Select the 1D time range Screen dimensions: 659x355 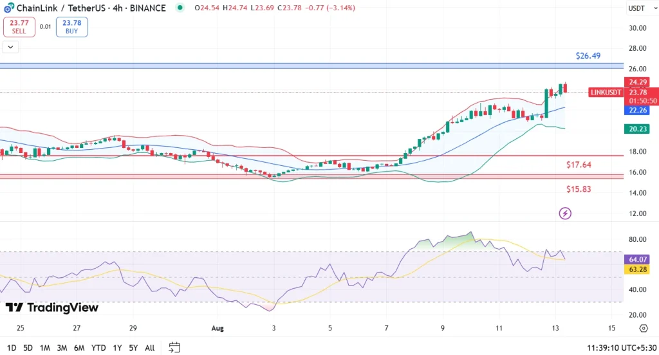coord(11,348)
